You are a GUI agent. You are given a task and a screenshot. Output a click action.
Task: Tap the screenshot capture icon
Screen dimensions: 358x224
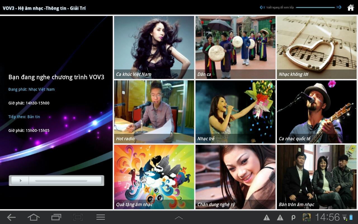78,217
